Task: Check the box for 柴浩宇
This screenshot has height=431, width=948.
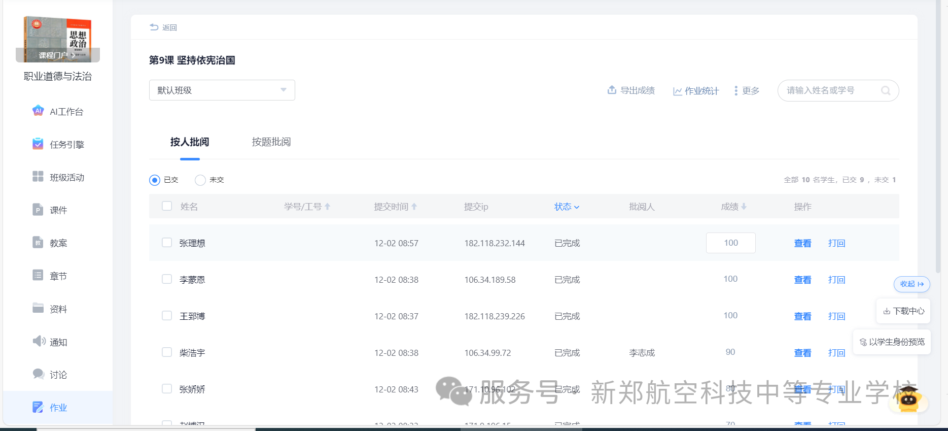Action: (x=167, y=352)
